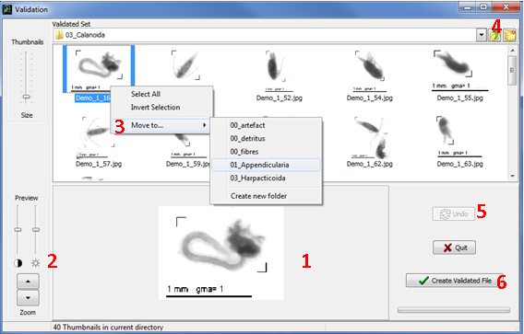Adjust the thumbnail Size slider handle
Screen dimensions: 524x334
[x=26, y=97]
